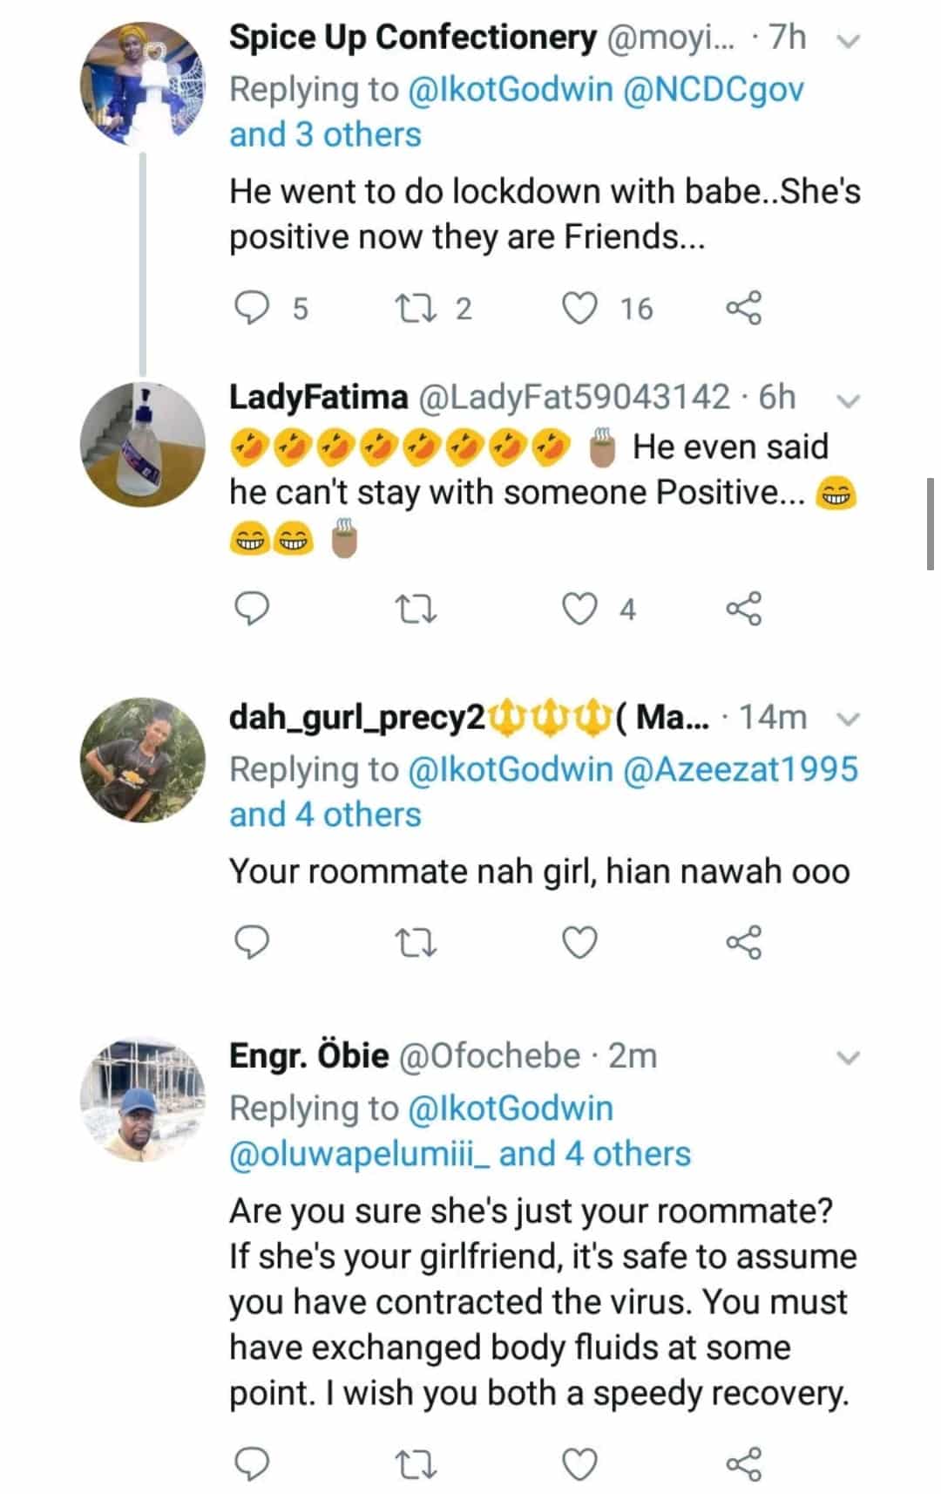Retweet LadyFatima's tweet
This screenshot has width=941, height=1494.
tap(416, 609)
